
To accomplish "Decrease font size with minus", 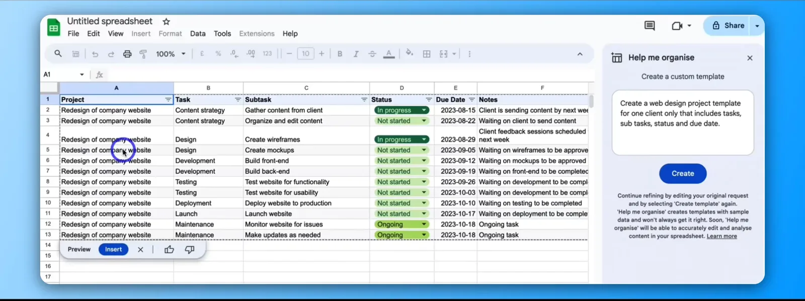I will click(x=289, y=54).
